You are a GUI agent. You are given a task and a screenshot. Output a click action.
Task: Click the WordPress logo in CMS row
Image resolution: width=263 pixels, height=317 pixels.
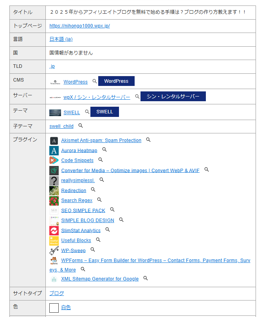pos(55,82)
